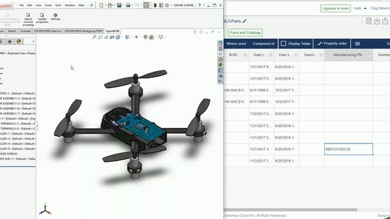Click the share upload icon in OpenBOM
Screen dimensions: 390x219
(x=385, y=21)
